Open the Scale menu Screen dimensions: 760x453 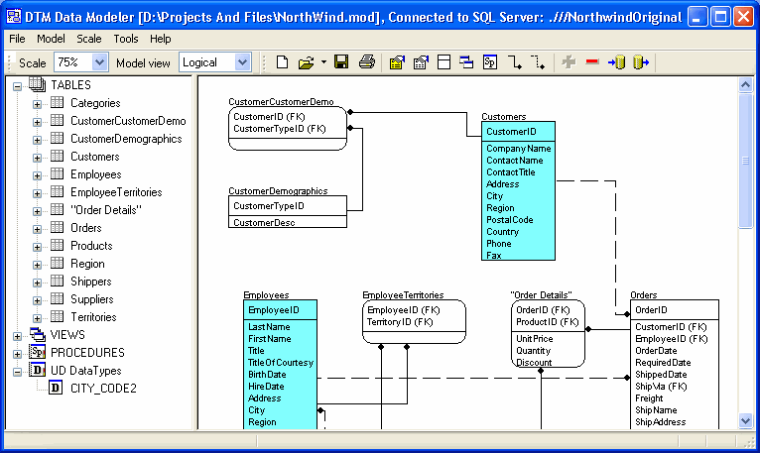89,39
